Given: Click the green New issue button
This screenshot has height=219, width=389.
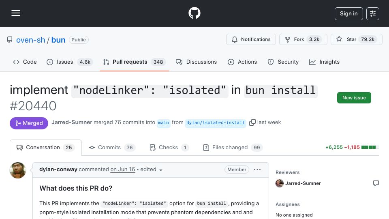Looking at the screenshot, I should coord(354,98).
